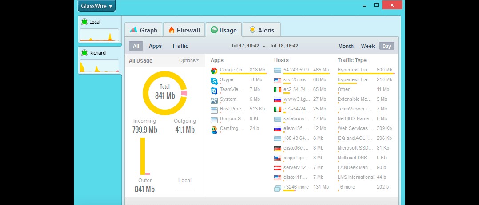Click the TeamViewer app icon

214,91
